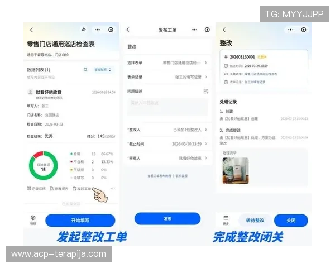The image size is (335, 268).
Task: Tap the 管理 icon at the bottom left
Action: [33, 220]
